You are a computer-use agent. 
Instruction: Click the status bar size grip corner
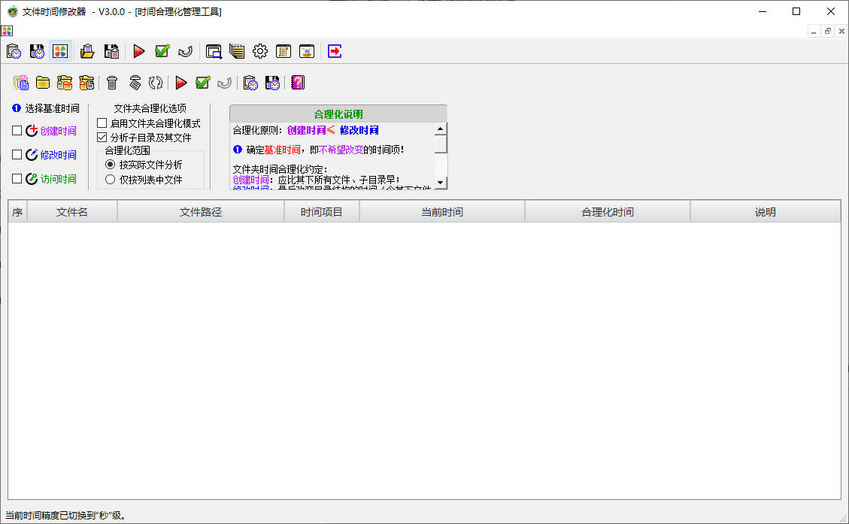coord(842,518)
